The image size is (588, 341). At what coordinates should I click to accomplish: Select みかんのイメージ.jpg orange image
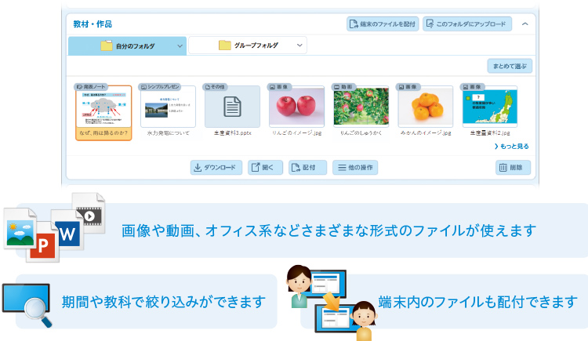tap(425, 107)
